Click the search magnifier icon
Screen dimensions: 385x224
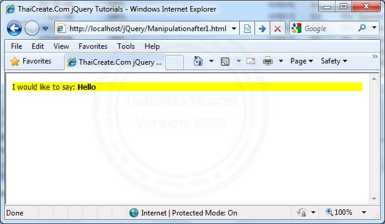click(x=362, y=27)
